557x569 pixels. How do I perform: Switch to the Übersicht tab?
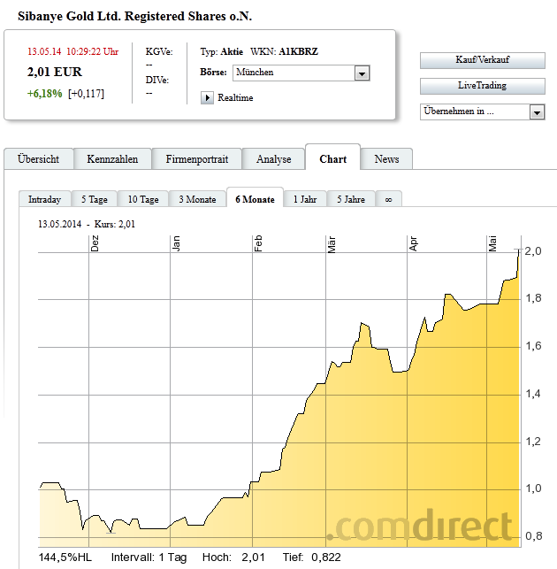point(38,159)
